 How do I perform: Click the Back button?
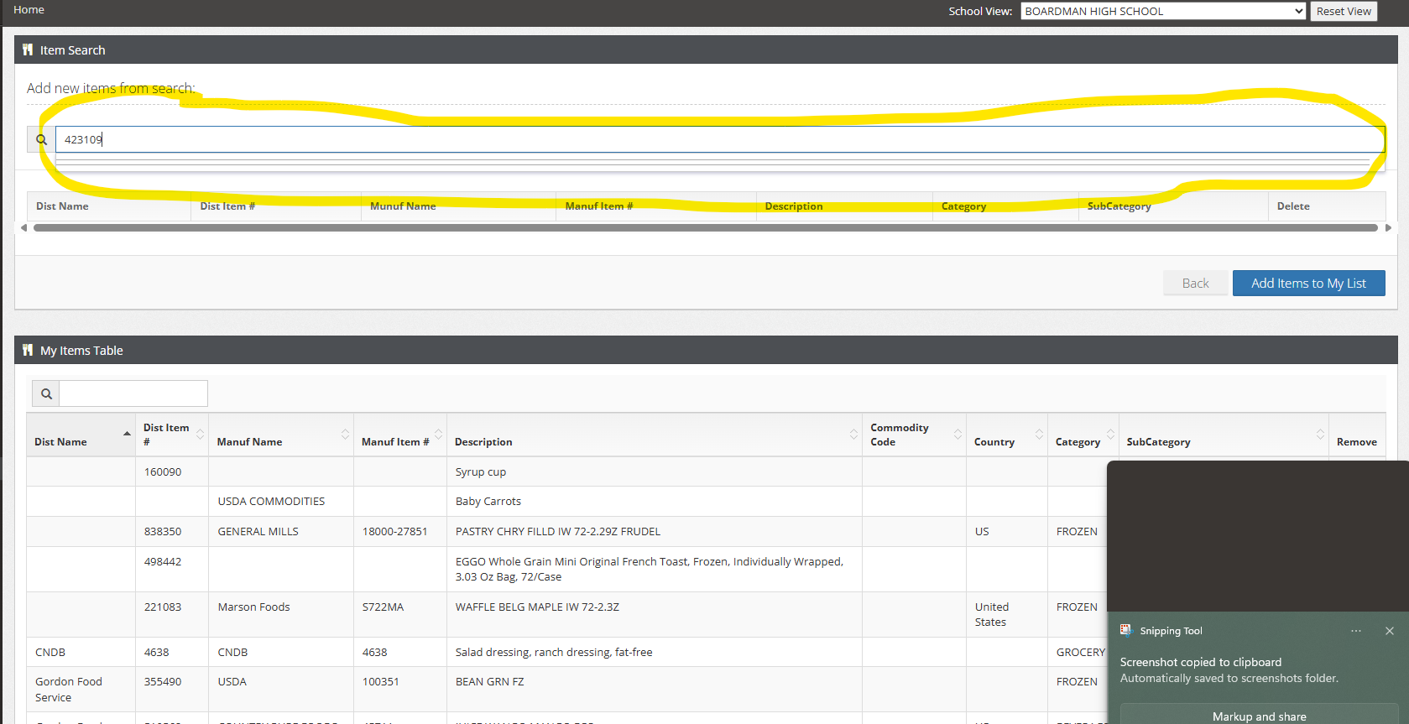tap(1195, 283)
